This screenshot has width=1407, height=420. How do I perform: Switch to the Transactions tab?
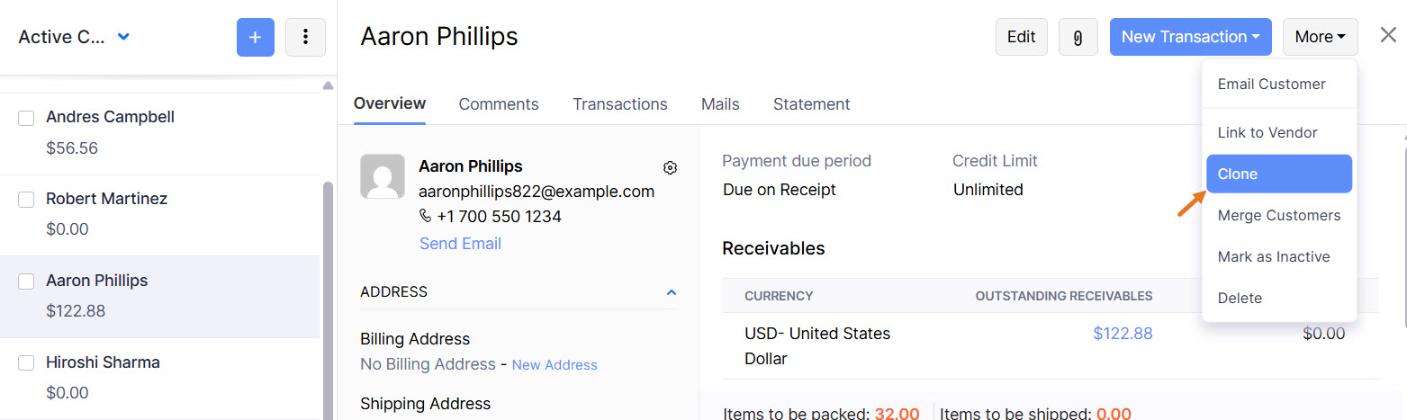point(619,104)
